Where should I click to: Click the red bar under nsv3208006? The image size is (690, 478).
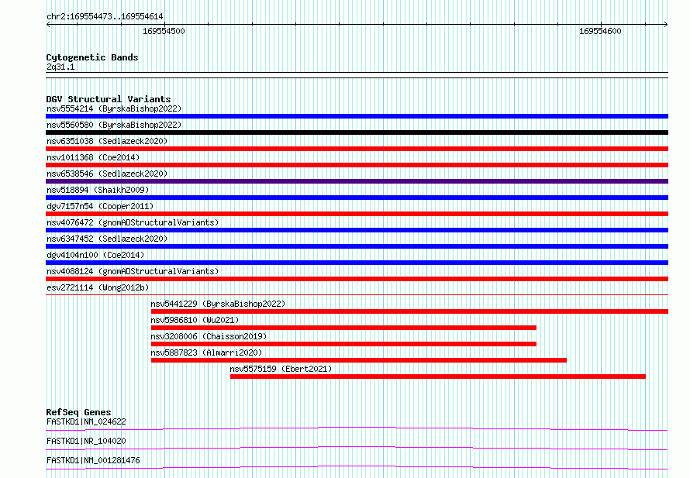click(x=343, y=344)
